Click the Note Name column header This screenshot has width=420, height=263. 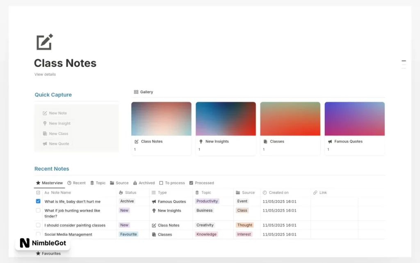click(x=57, y=193)
